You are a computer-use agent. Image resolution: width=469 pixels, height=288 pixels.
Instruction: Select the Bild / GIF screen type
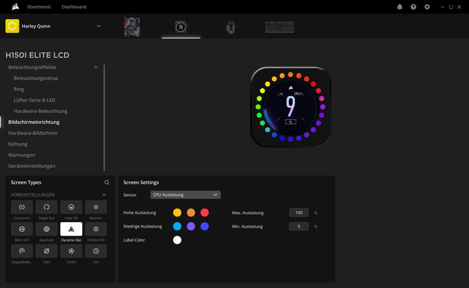coord(22,229)
